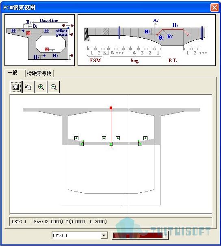
Task: Select the leftmost upper tendon square marker
Action: pos(76,138)
